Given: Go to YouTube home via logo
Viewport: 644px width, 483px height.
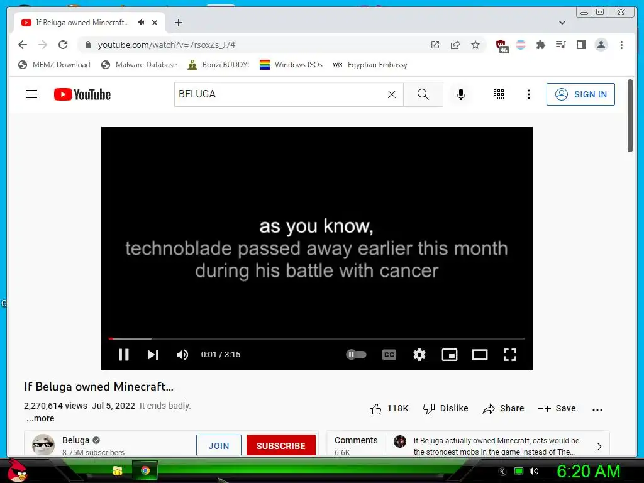Looking at the screenshot, I should point(82,94).
